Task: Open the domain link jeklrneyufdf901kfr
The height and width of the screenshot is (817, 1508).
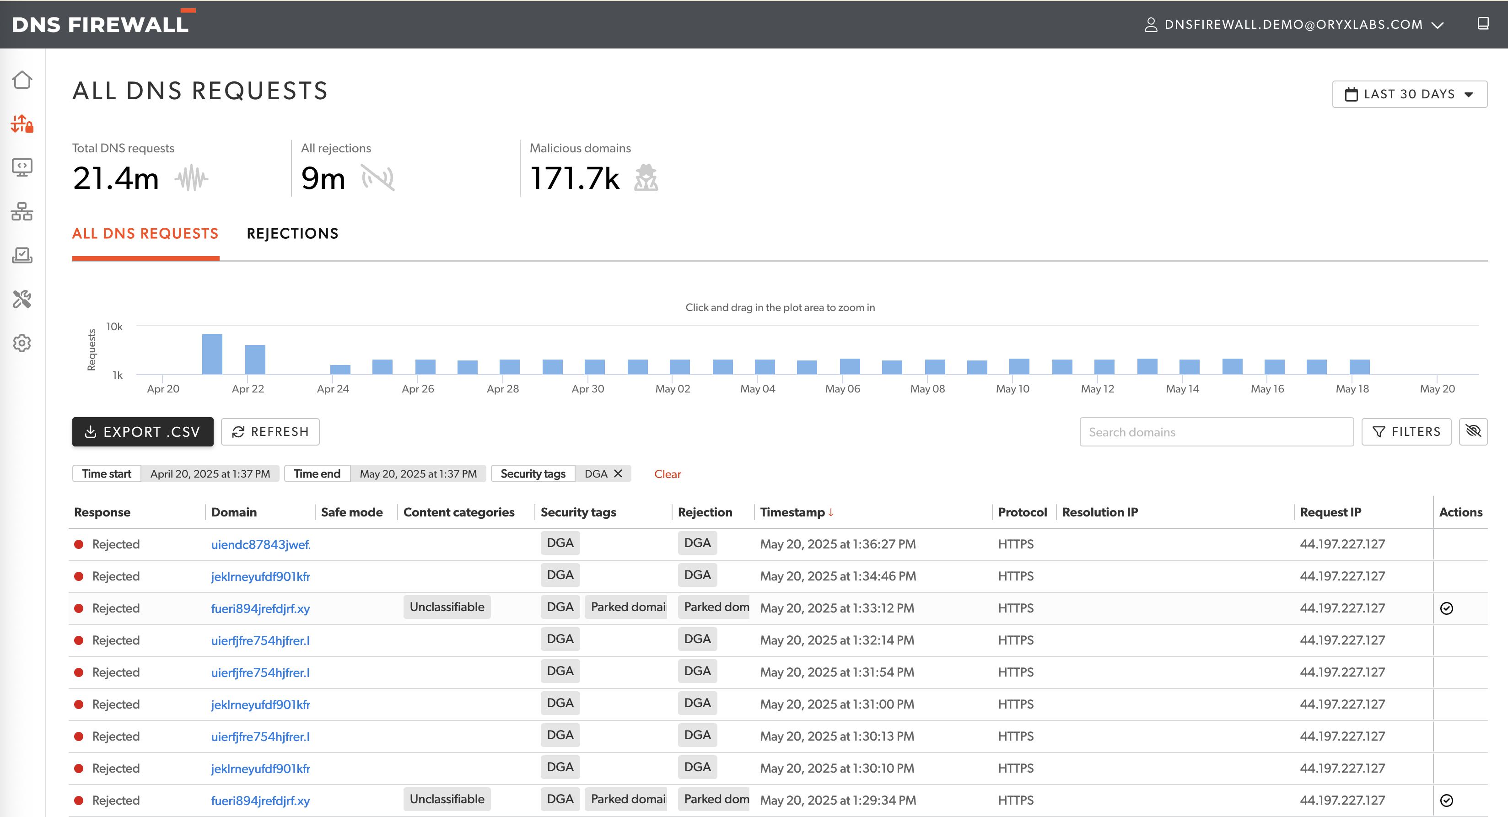Action: tap(260, 576)
